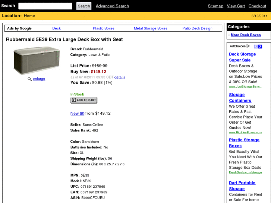The image size is (271, 203).
Task: Click the magnifier icon beside enlarge
Action: (x=29, y=79)
